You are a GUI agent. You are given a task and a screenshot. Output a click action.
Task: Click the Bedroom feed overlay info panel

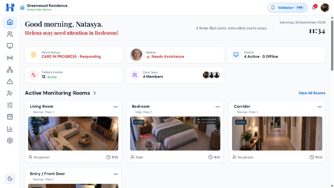(207, 121)
